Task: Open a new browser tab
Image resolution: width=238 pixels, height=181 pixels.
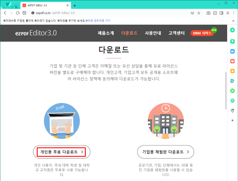Action: (x=74, y=6)
